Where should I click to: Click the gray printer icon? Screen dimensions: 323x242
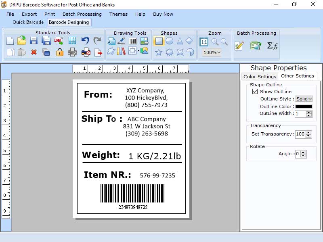(x=72, y=52)
